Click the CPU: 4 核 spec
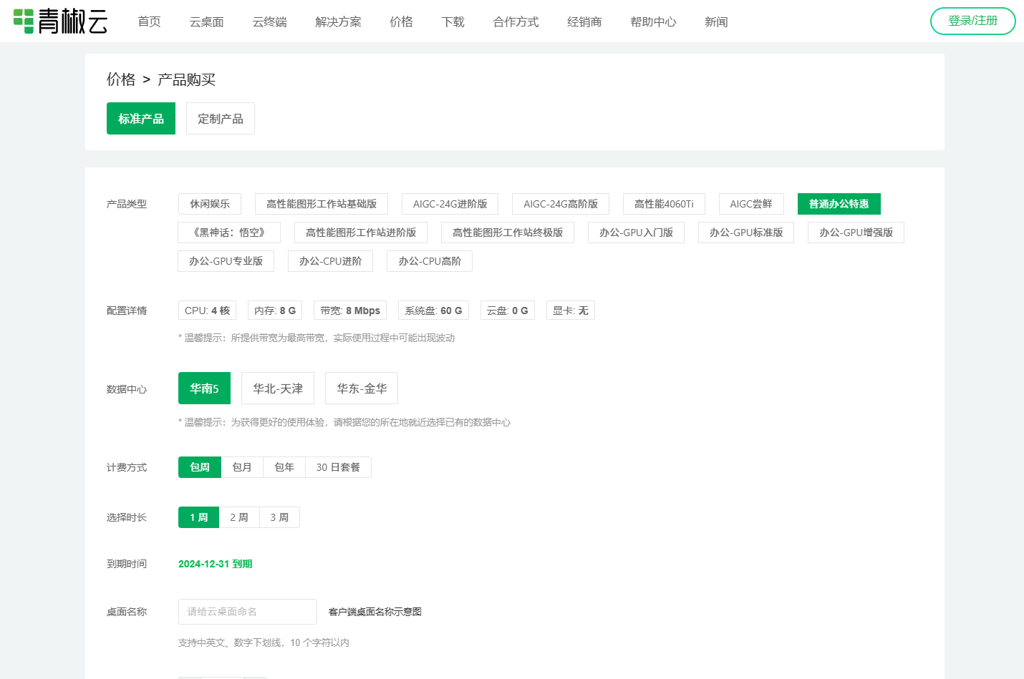 click(x=207, y=311)
